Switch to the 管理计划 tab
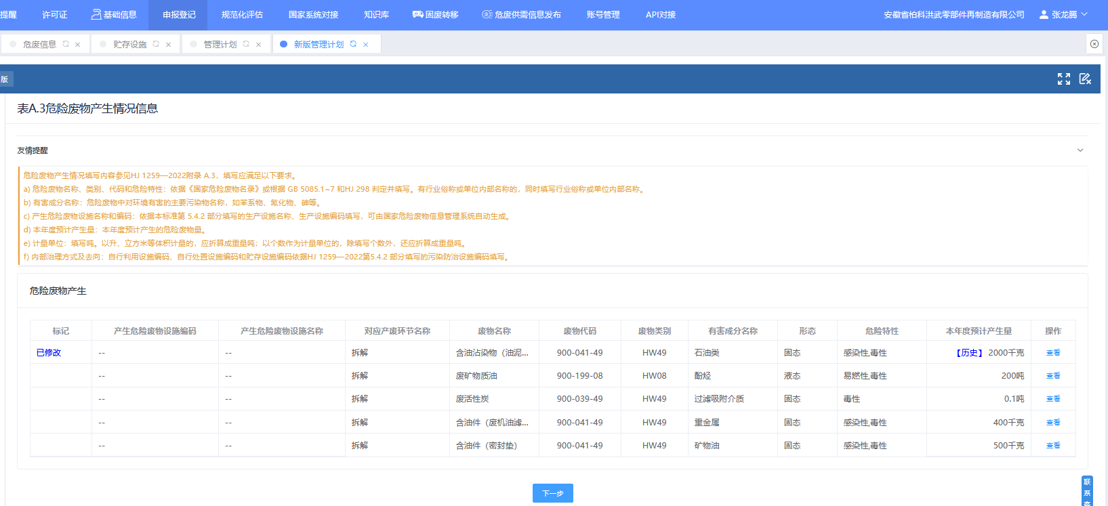 220,45
